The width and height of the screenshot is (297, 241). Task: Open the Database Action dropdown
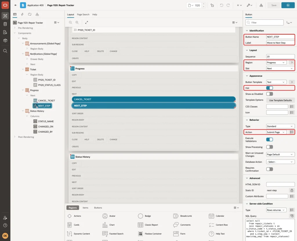coord(280,162)
